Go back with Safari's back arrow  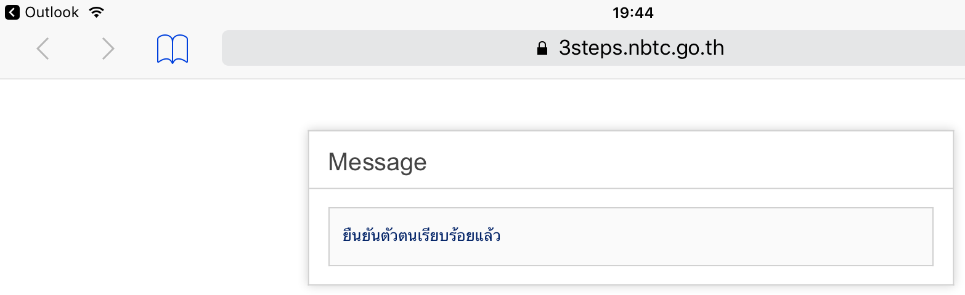(x=43, y=49)
